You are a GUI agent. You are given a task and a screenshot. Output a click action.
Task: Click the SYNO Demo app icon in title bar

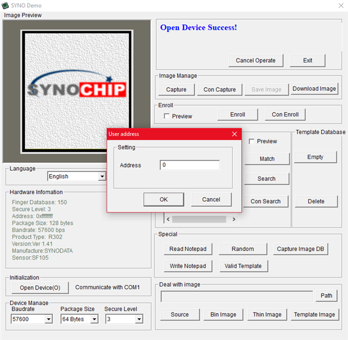(x=5, y=5)
